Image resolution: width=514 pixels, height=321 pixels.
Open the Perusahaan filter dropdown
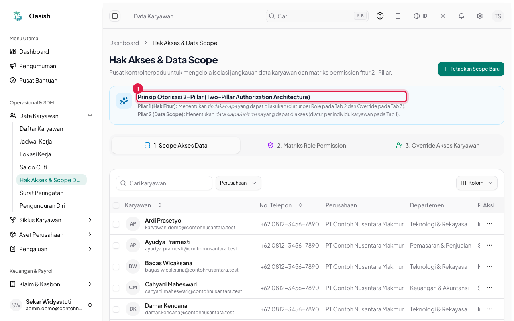(239, 183)
